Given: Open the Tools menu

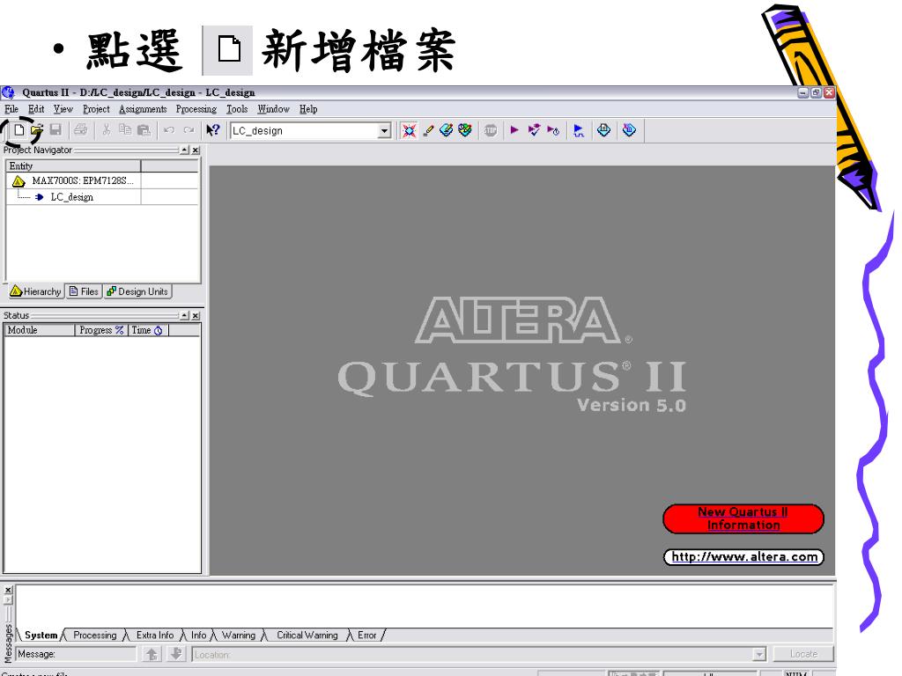Looking at the screenshot, I should [x=237, y=109].
